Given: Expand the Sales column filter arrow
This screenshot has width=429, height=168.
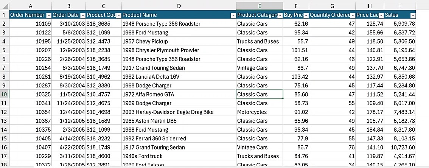Looking at the screenshot, I should tap(412, 15).
